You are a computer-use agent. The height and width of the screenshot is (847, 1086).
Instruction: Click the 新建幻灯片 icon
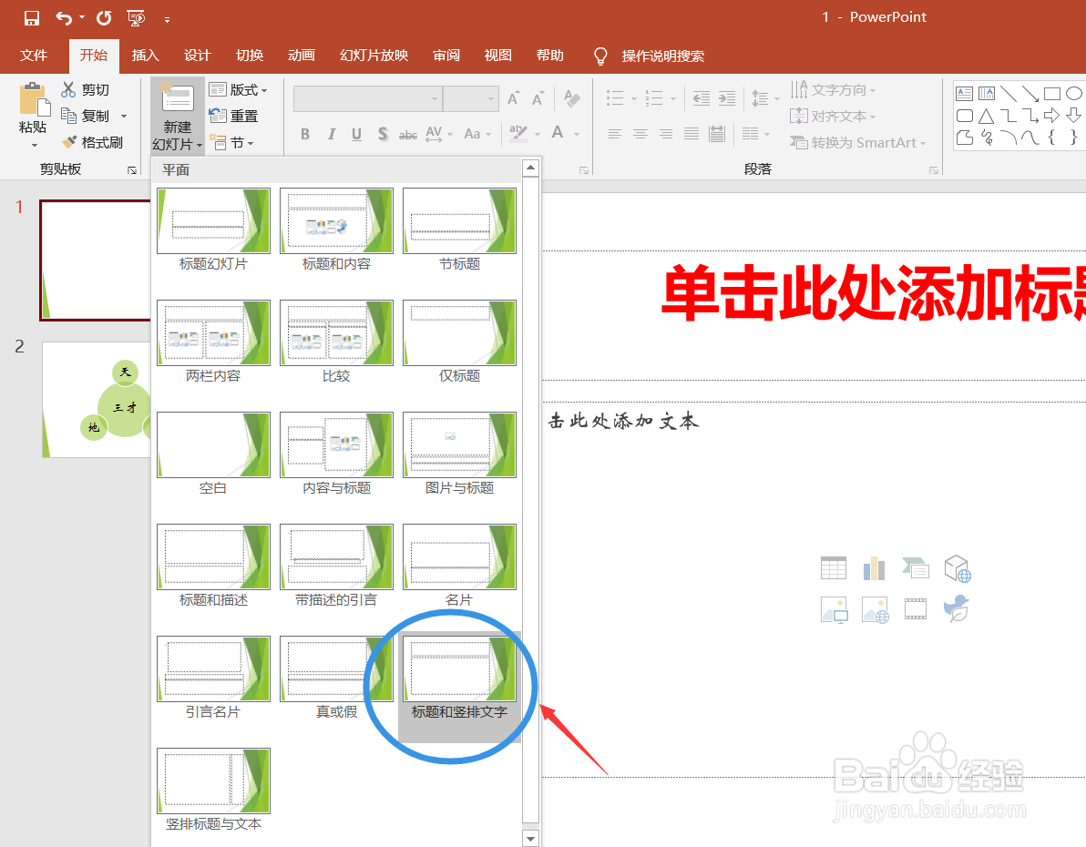click(178, 97)
